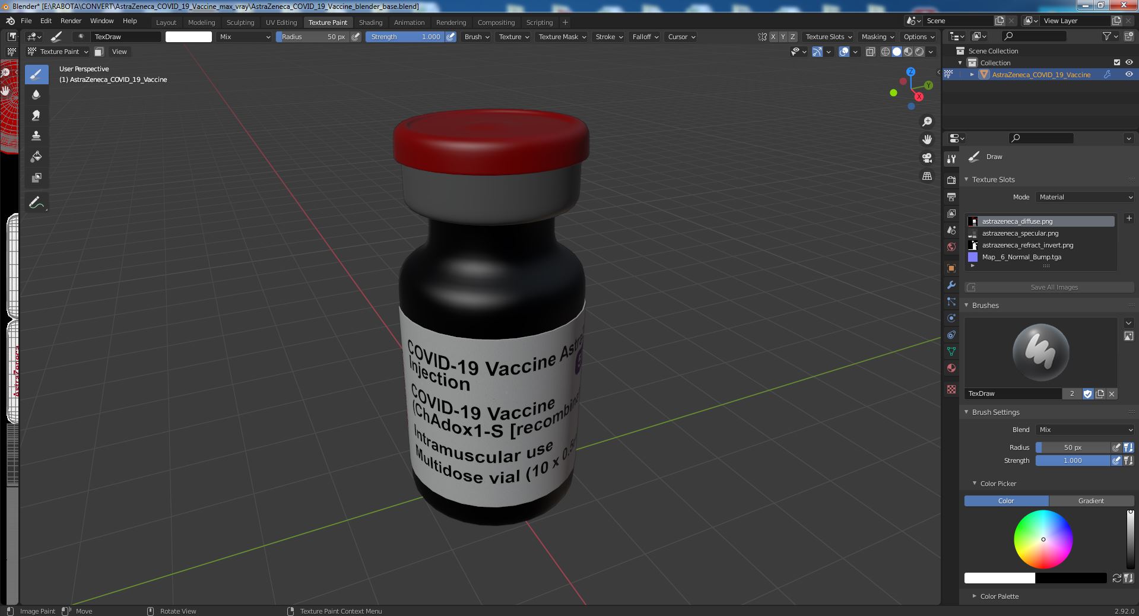Image resolution: width=1139 pixels, height=616 pixels.
Task: Switch color picker to Gradient
Action: pyautogui.click(x=1091, y=501)
